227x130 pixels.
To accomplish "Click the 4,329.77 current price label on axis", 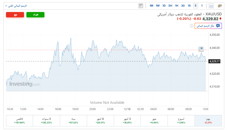I will (215, 61).
